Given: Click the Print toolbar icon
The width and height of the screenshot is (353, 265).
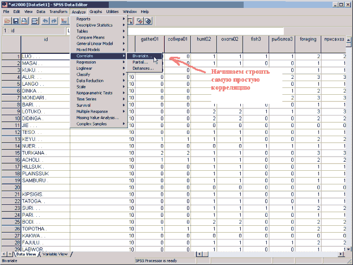Looking at the screenshot, I should [x=25, y=20].
